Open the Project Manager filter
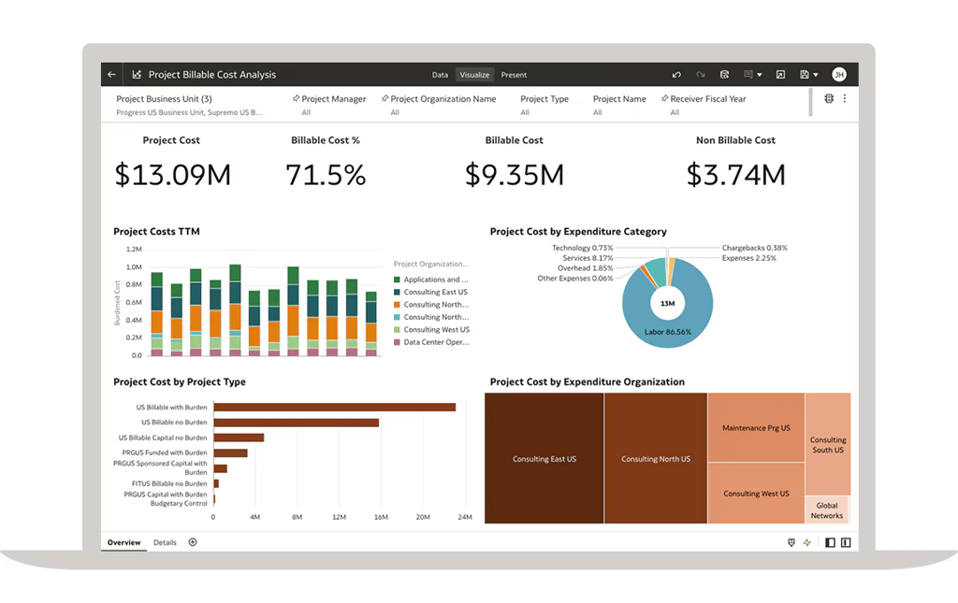Image resolution: width=958 pixels, height=603 pixels. coord(333,99)
